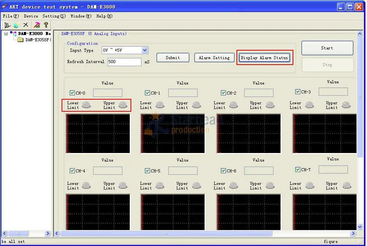This screenshot has height=246, width=367.
Task: Click CH-4 Upper Limit alarm indicator lamp
Action: pos(123,185)
